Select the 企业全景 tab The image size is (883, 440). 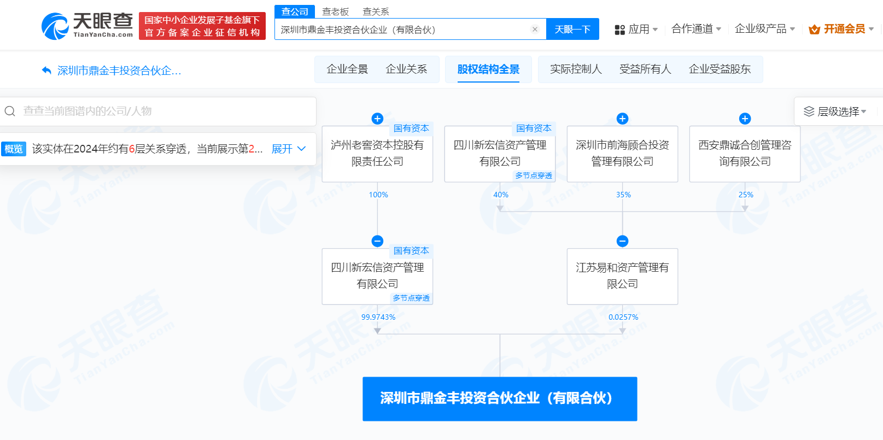[347, 69]
